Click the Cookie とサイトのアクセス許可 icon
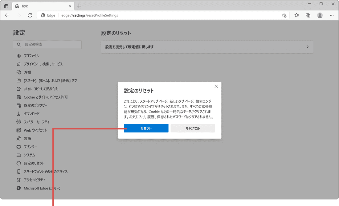The width and height of the screenshot is (339, 206). 18,97
